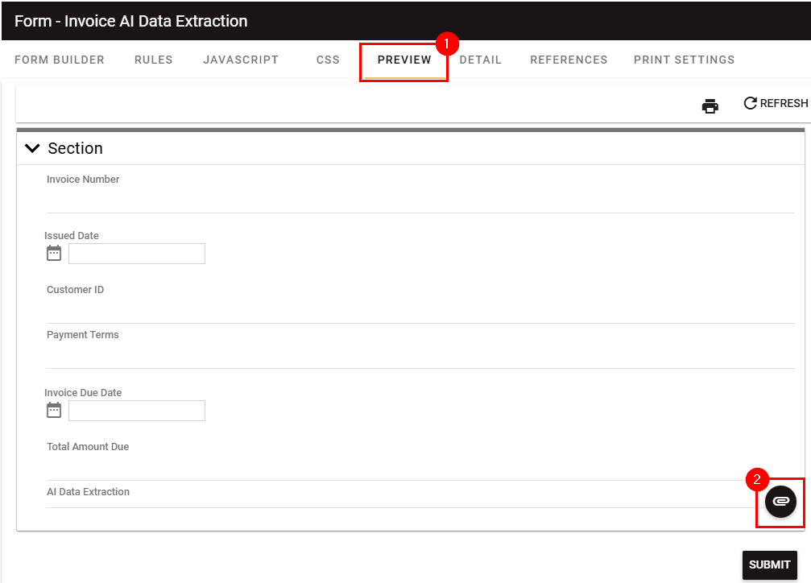Click the Invoice Number input field
811x583 pixels.
419,201
